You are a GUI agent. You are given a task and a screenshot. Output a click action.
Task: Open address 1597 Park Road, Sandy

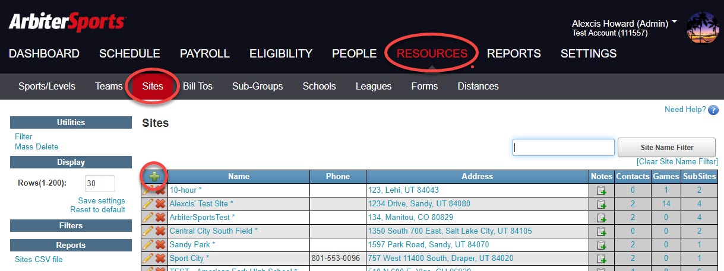pos(429,245)
